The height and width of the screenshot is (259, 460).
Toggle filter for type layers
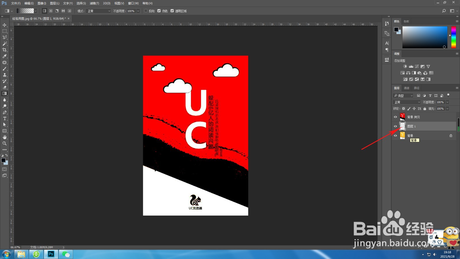[x=430, y=96]
